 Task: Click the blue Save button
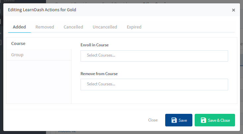179,120
